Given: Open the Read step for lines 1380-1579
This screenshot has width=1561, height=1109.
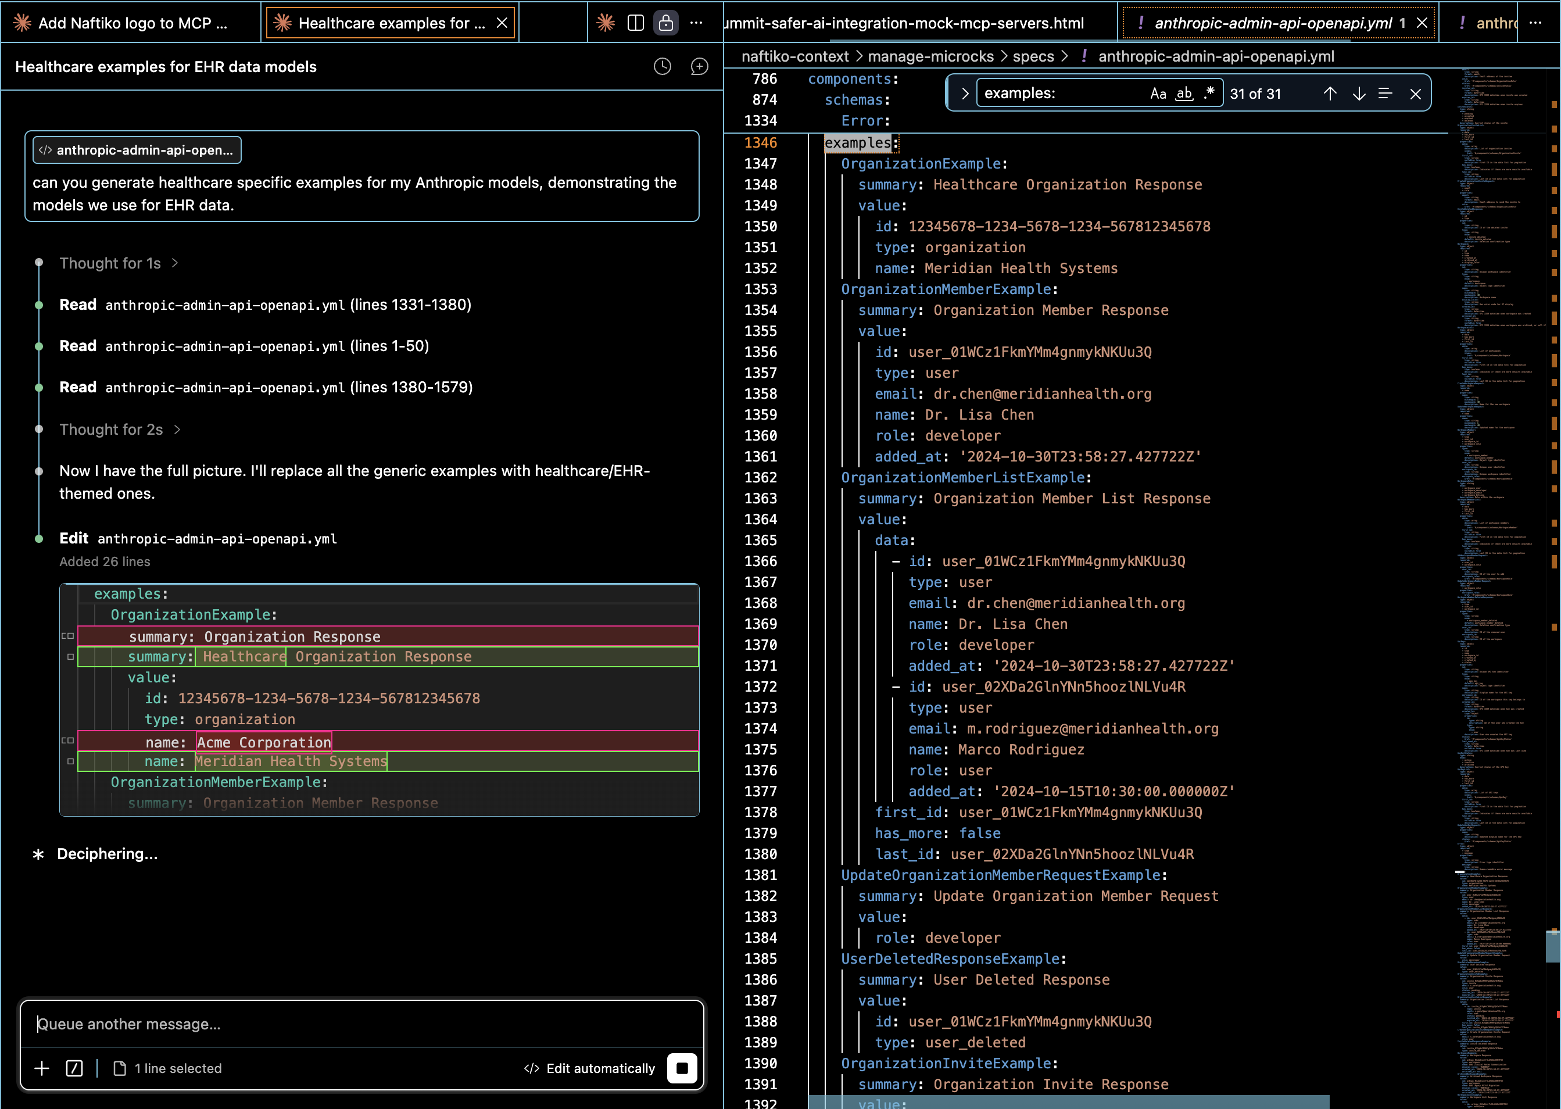Looking at the screenshot, I should point(266,387).
